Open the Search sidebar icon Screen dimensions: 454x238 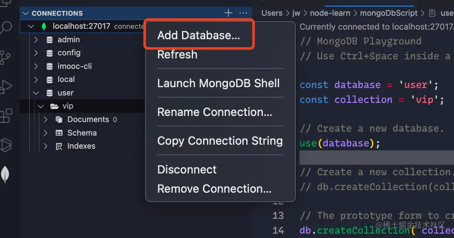pos(6,28)
